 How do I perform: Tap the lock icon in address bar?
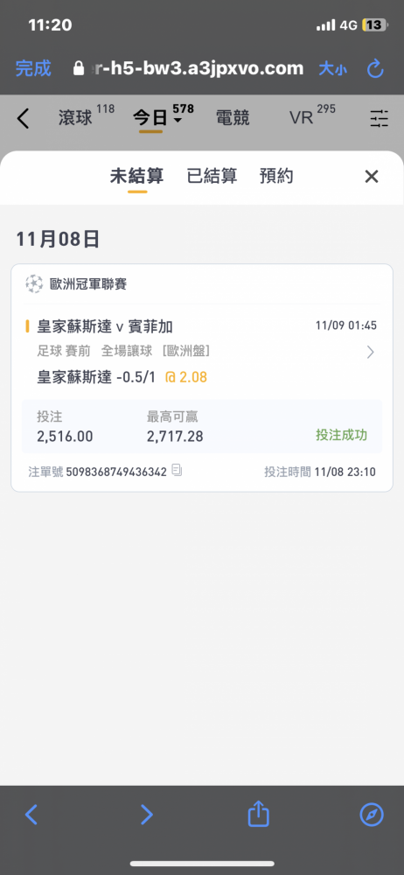point(80,69)
